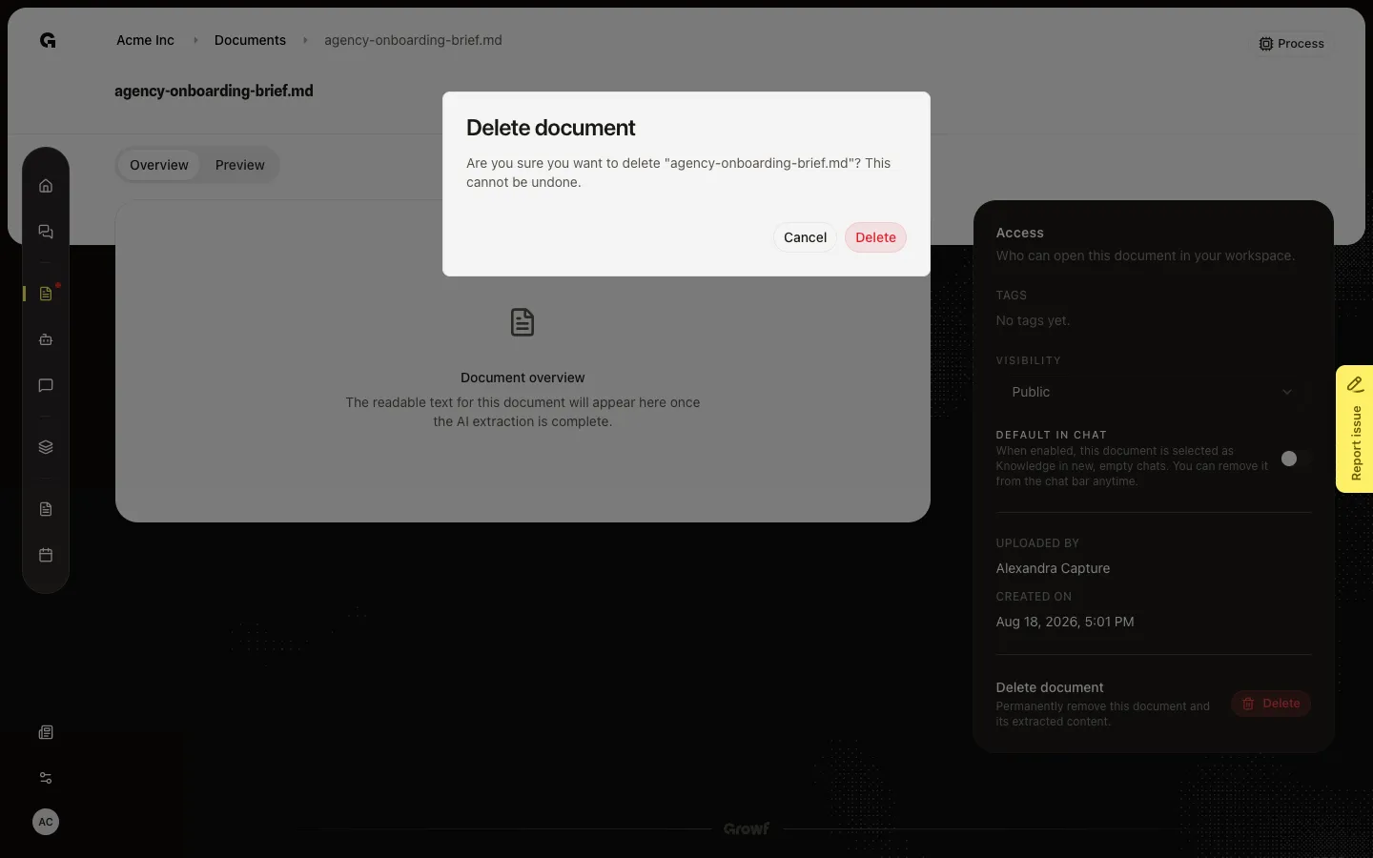Click the No tags yet text
The width and height of the screenshot is (1373, 858).
(1033, 320)
